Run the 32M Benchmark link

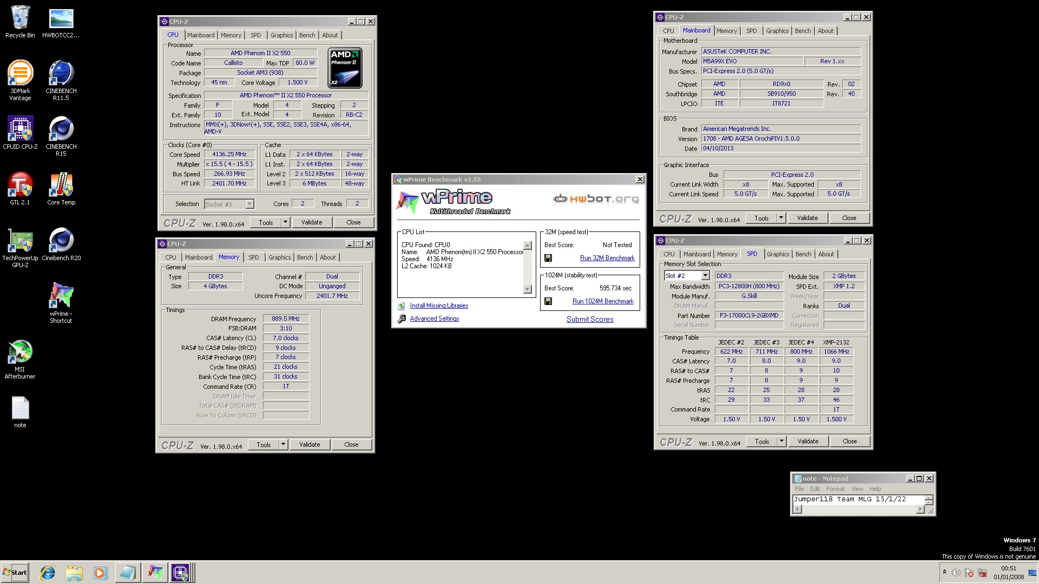click(x=607, y=258)
